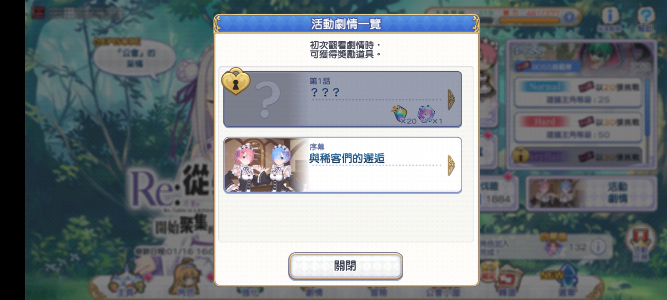
Task: Tap the rainbow jewel reward icon
Action: coord(400,114)
